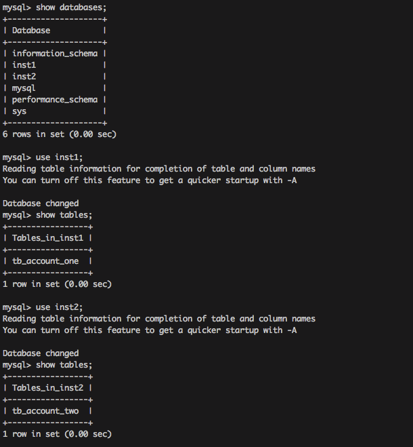Click the sys database entry
This screenshot has height=447, width=413.
pyautogui.click(x=19, y=111)
